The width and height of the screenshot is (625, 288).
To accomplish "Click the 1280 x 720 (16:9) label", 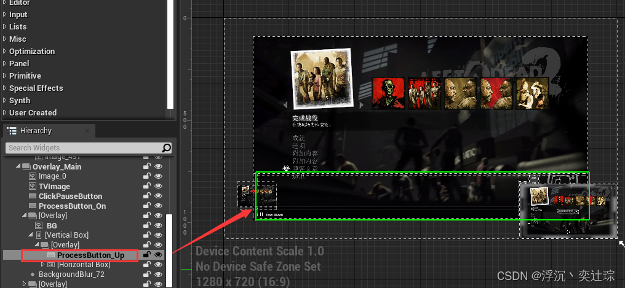I will click(x=243, y=282).
